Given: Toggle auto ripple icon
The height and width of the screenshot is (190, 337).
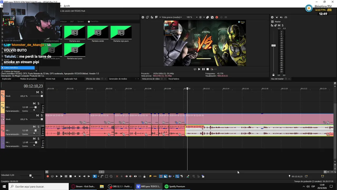Looking at the screenshot, I should point(170,176).
